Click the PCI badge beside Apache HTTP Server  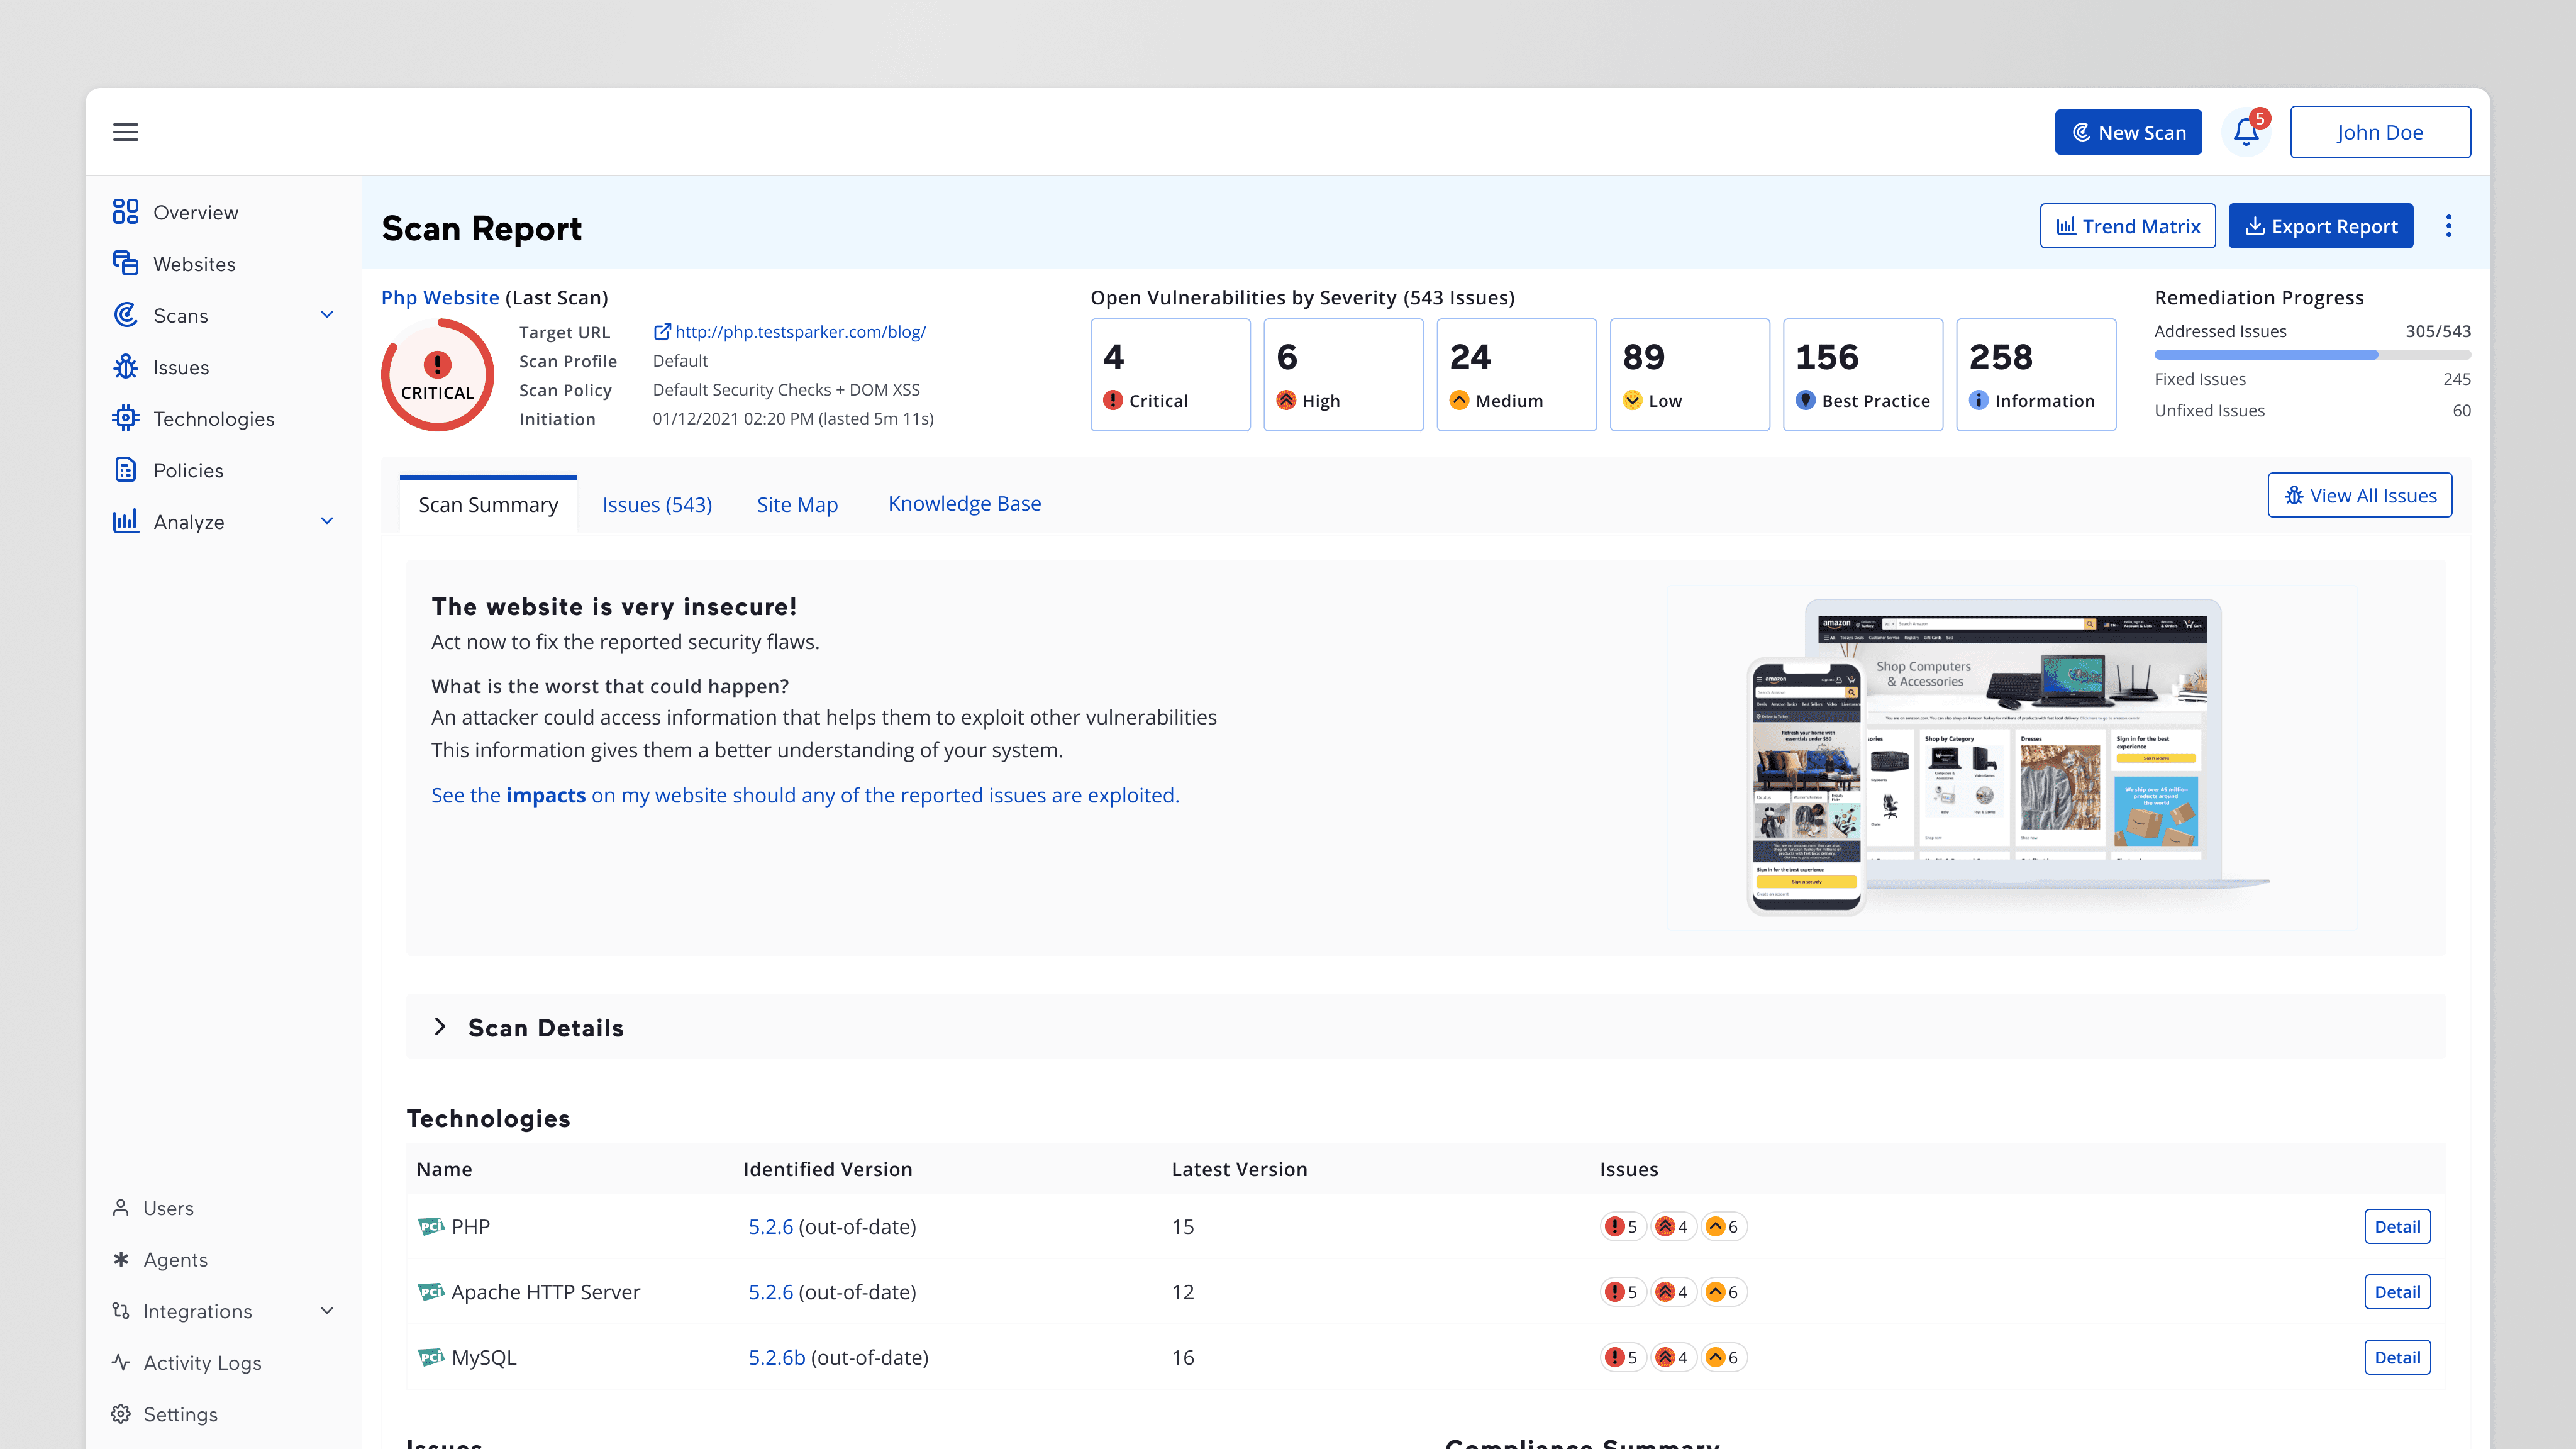pos(431,1291)
